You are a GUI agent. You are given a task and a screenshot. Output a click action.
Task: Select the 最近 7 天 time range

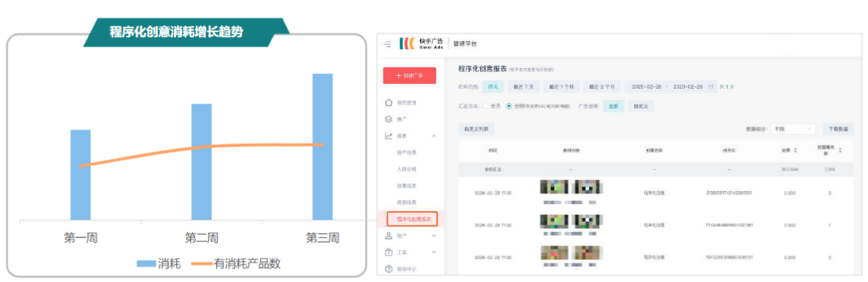coord(523,87)
